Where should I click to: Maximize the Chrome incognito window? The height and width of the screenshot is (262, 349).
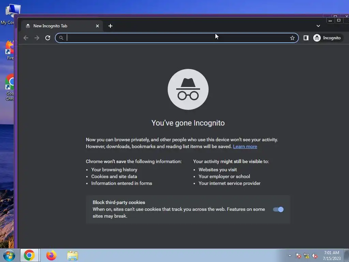coord(338,20)
